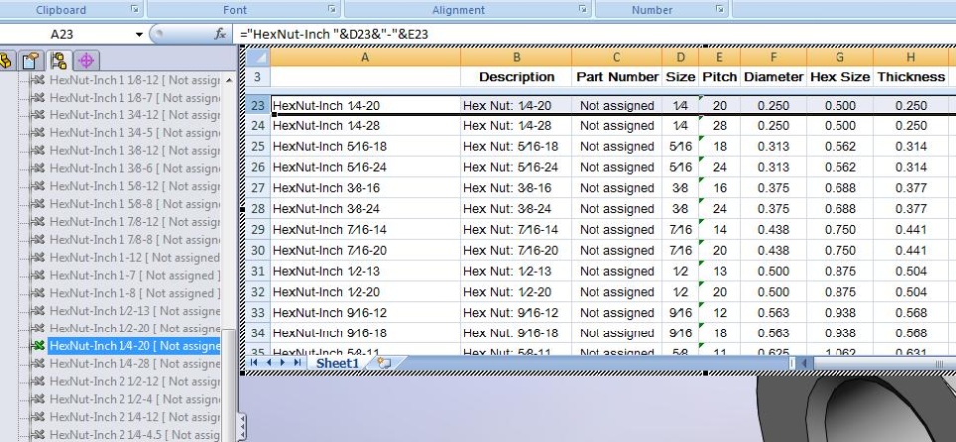Select HexNut-Inch 1⁄2-13 in the tree

[134, 311]
